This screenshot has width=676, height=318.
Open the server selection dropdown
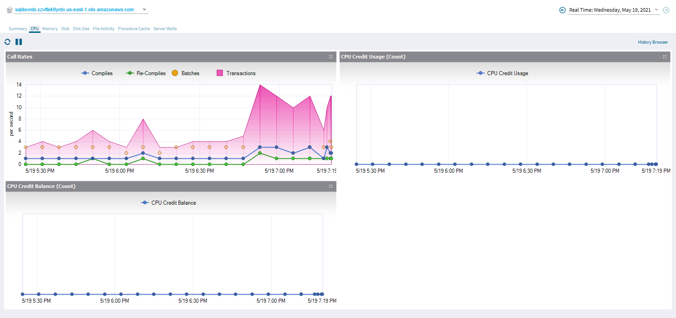coord(144,9)
